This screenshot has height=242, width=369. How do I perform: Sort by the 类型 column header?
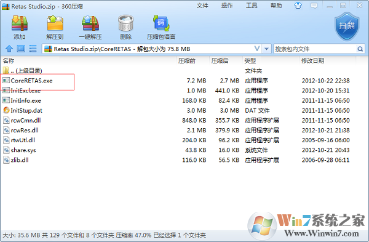pos(250,61)
